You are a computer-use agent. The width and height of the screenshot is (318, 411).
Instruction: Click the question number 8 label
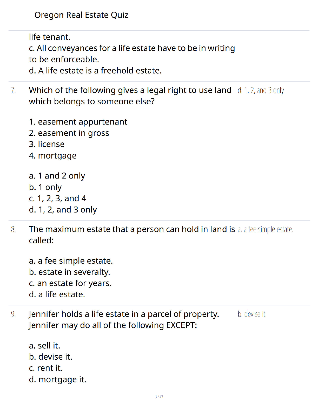[13, 229]
